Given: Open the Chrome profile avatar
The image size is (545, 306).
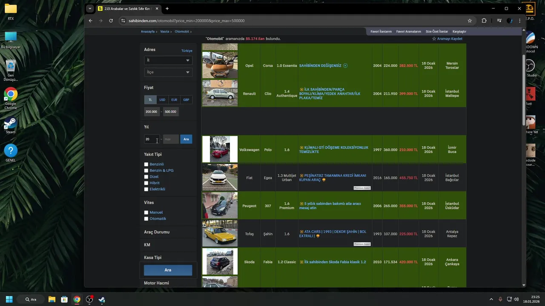Looking at the screenshot, I should point(510,20).
